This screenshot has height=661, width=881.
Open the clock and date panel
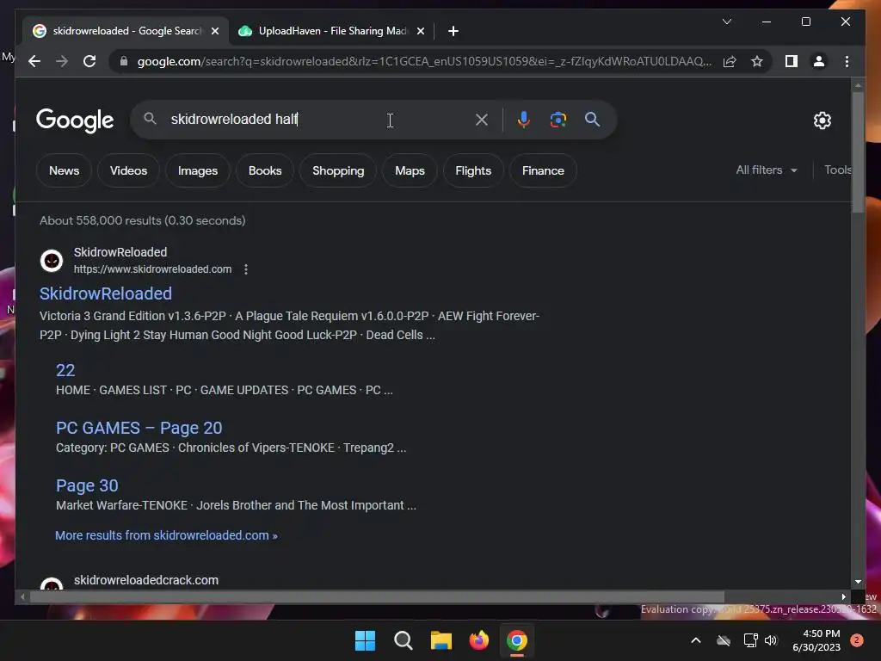click(816, 640)
